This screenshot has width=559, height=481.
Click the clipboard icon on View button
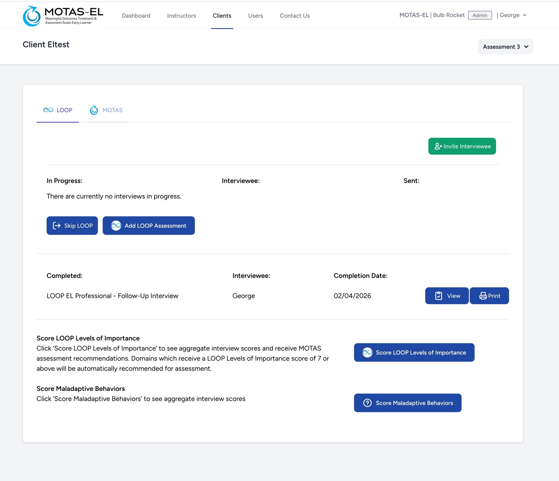pos(439,296)
